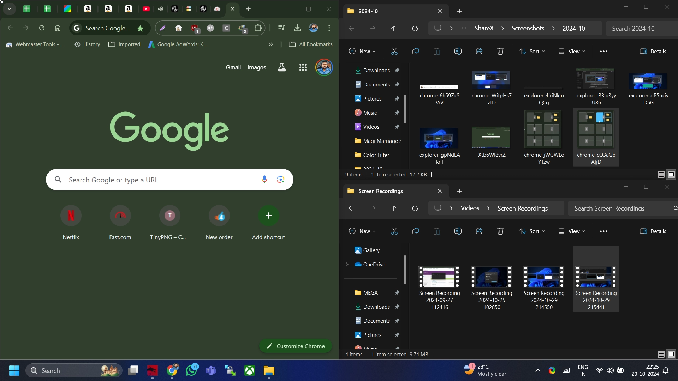Open WhatsApp from the taskbar
The image size is (678, 381).
coord(192,370)
